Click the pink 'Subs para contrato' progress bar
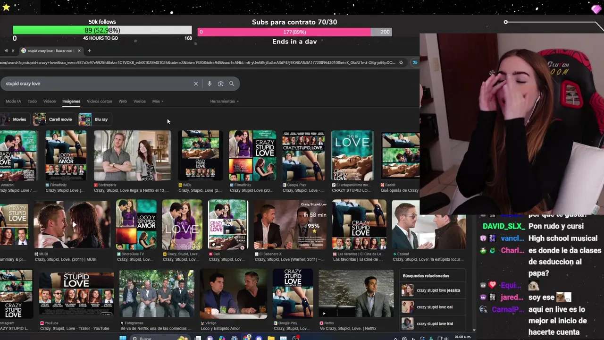Screen dimensions: 604x340 click(294, 32)
